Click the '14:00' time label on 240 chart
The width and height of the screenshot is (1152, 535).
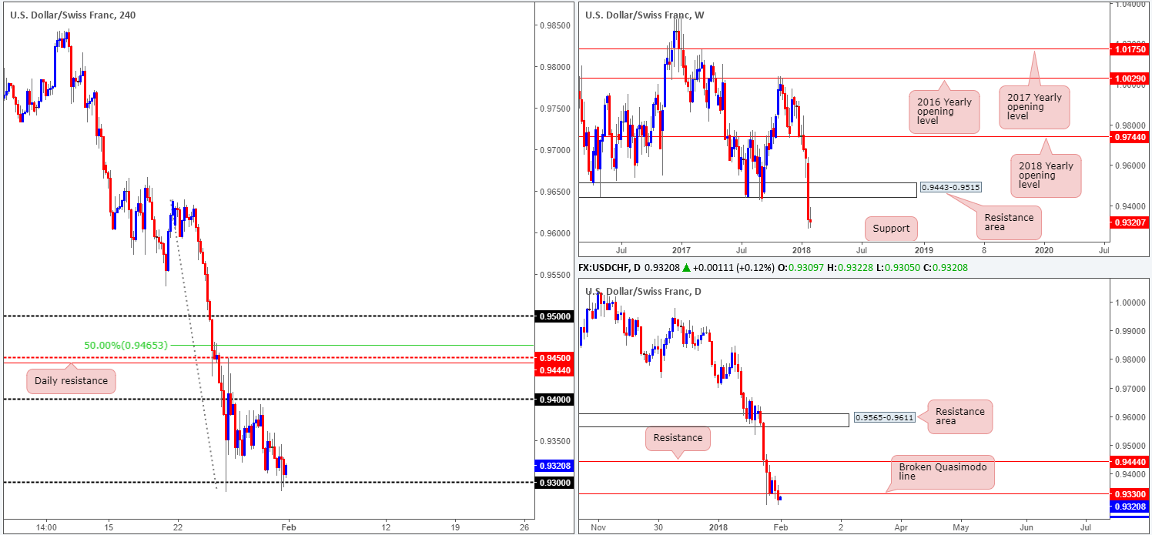tap(46, 527)
